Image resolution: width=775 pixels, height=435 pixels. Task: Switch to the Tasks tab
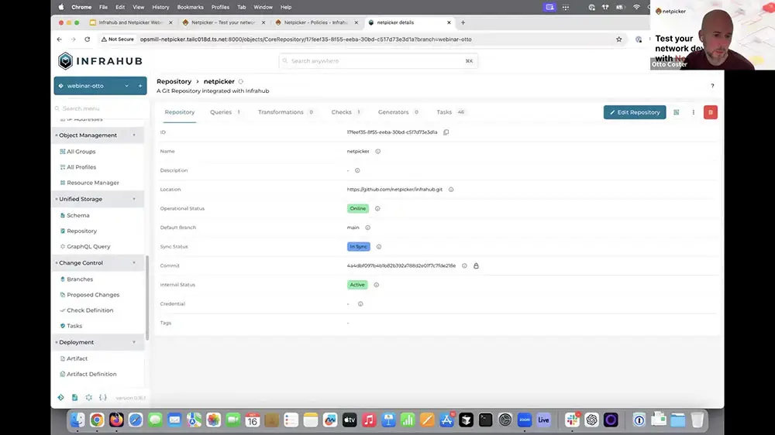coord(450,112)
